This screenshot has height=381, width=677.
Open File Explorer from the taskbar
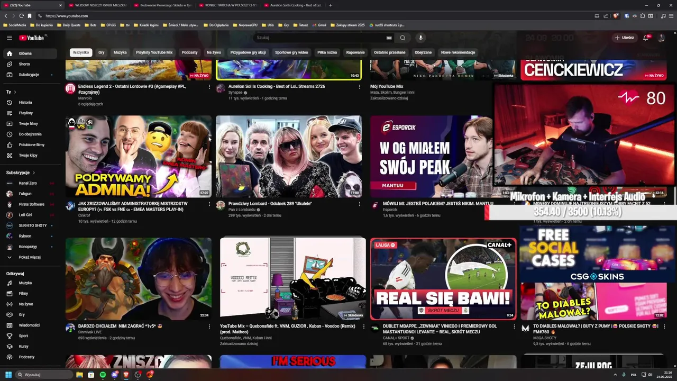[x=79, y=375]
